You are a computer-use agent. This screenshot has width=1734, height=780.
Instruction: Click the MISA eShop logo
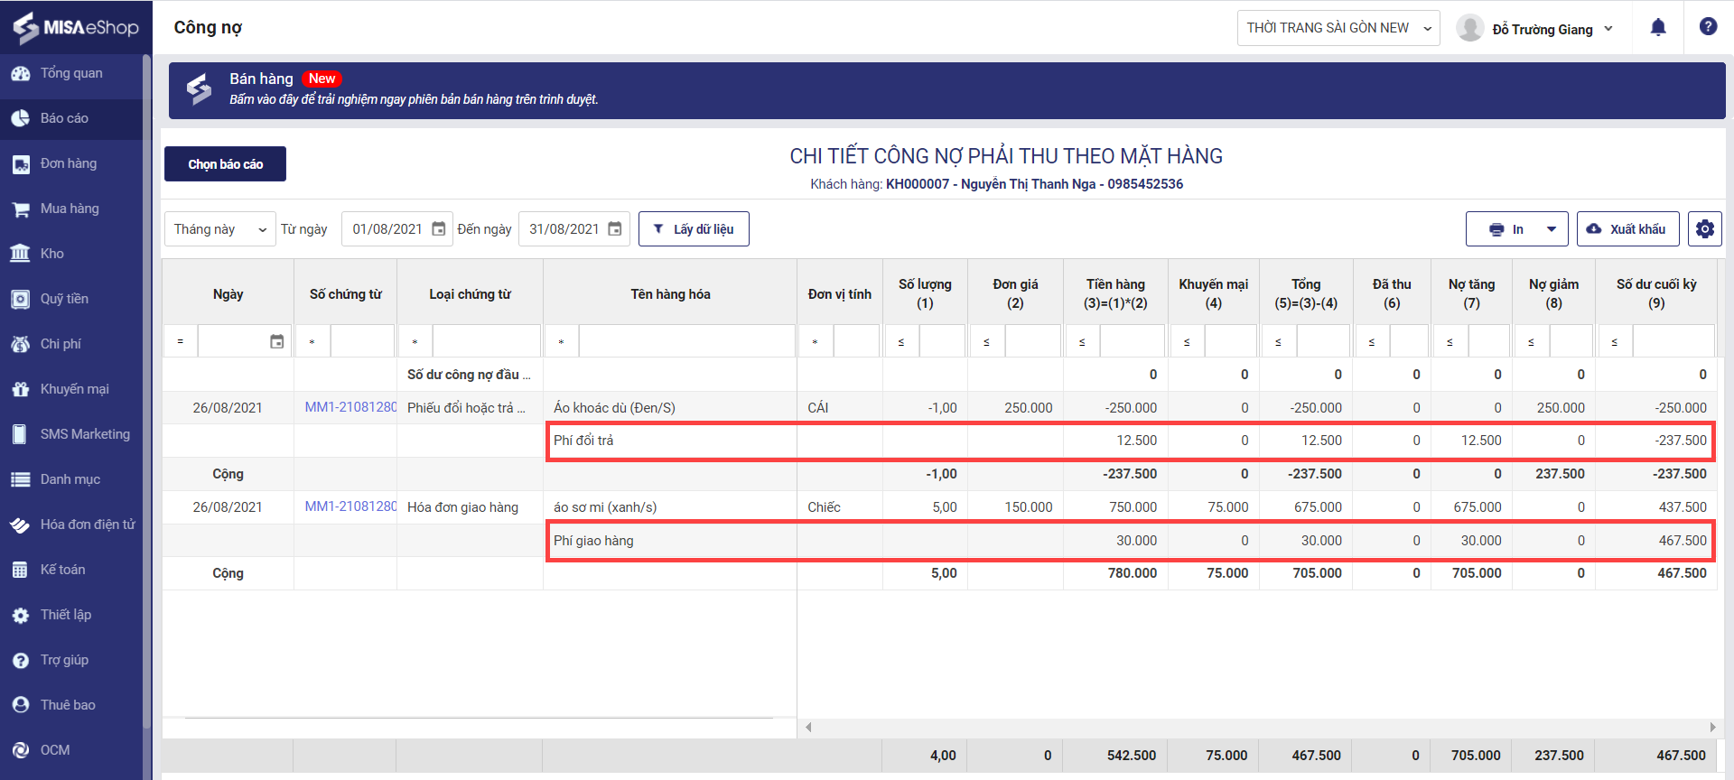click(x=76, y=27)
